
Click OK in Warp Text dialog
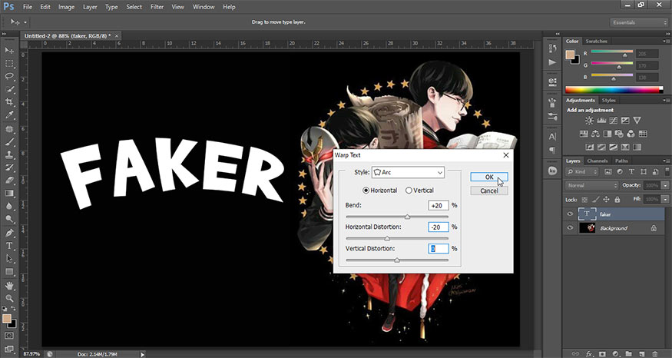coord(489,177)
